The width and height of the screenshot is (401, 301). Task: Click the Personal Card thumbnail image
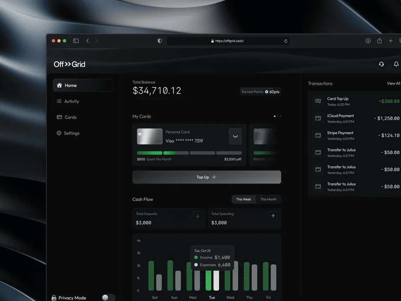(x=150, y=136)
